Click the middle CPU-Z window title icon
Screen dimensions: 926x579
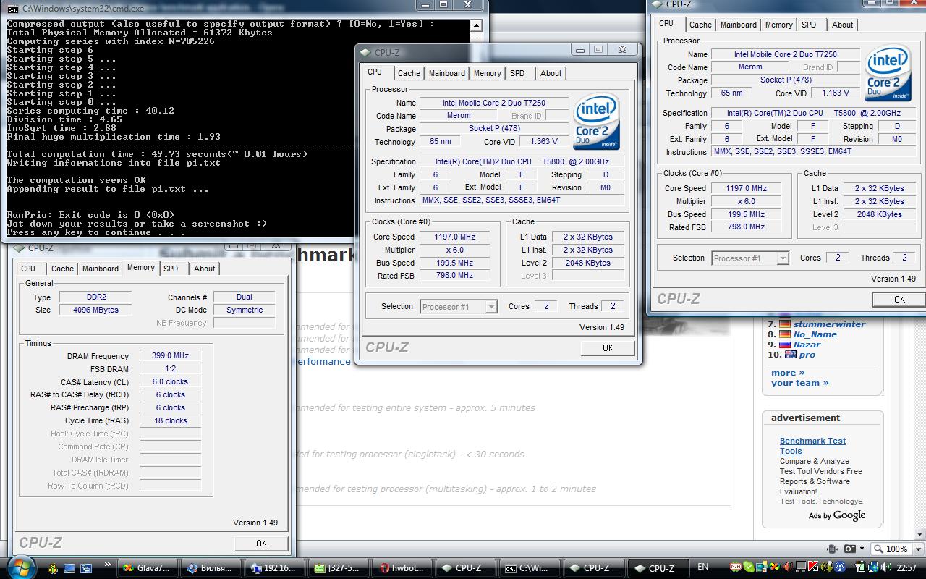[365, 53]
